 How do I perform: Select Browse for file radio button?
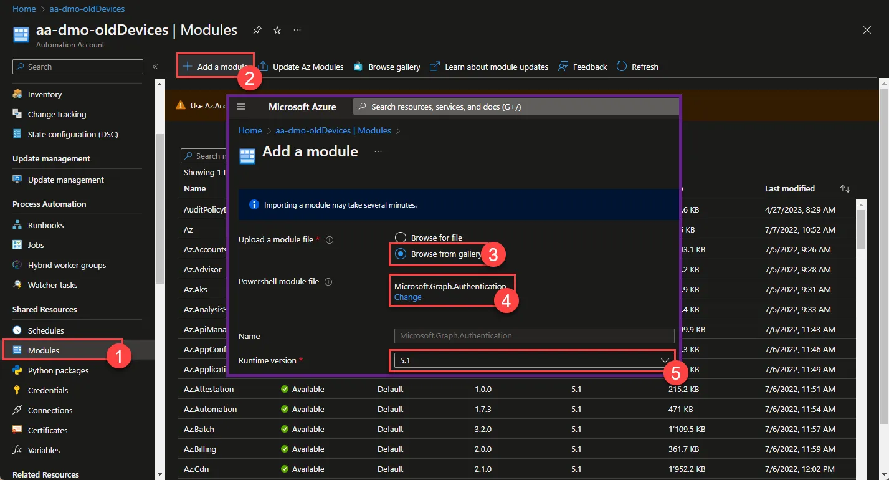(x=401, y=238)
